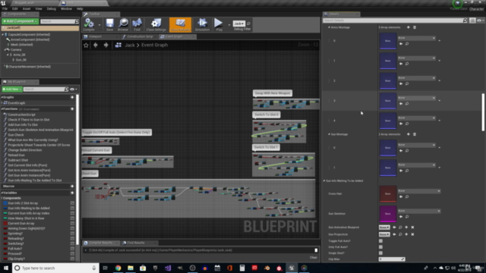Toggle visibility of Current Gun Info Array Index
The image size is (486, 273).
click(72, 213)
